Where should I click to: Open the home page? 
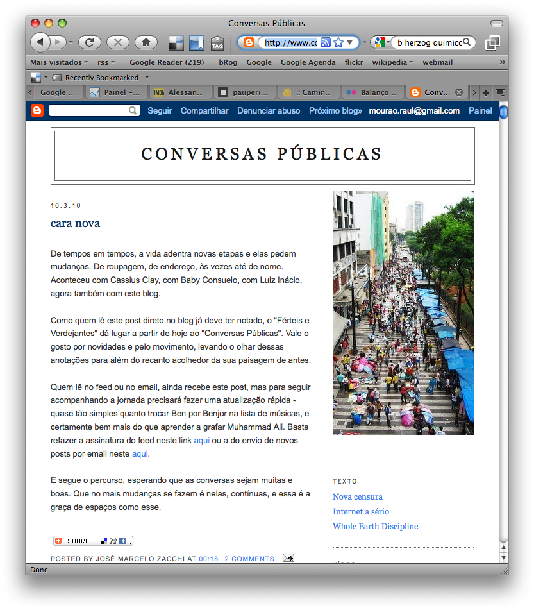pos(146,42)
